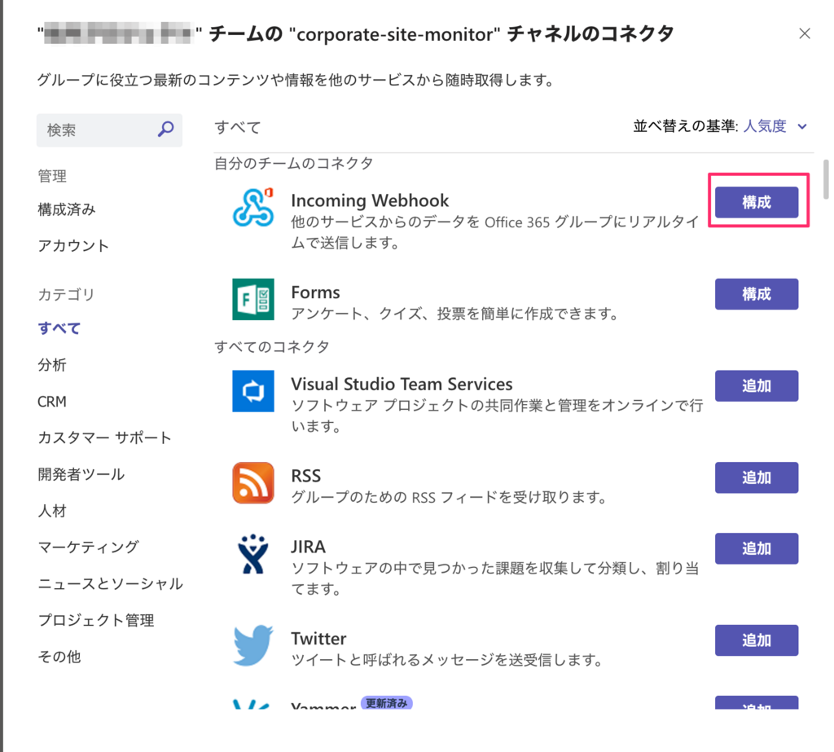This screenshot has height=752, width=834.
Task: Select the すべて category
Action: point(59,328)
